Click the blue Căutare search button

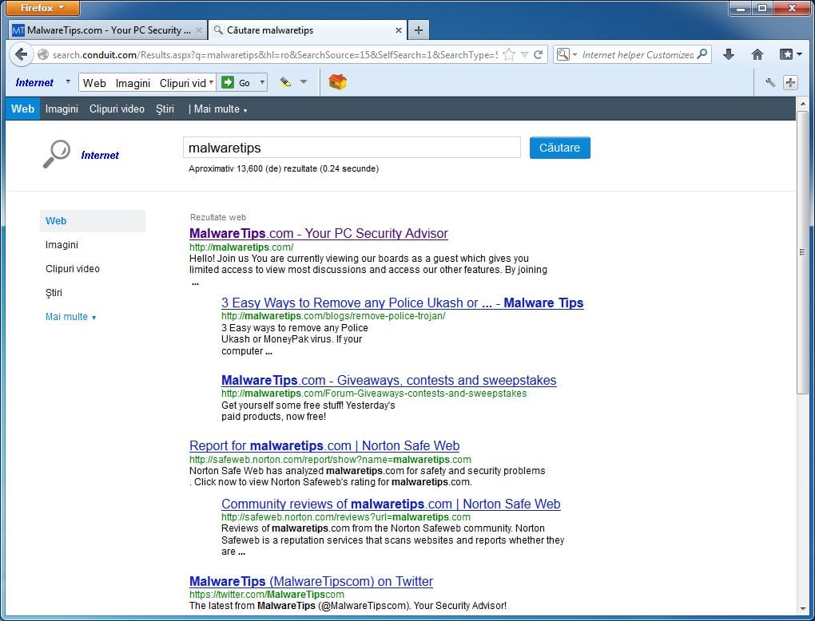[x=560, y=148]
